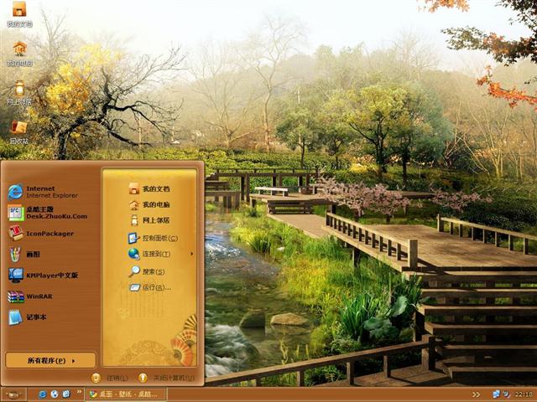Viewport: 537px width, 402px height.
Task: Expand the arrow beside 连接到(T)
Action: (x=192, y=254)
